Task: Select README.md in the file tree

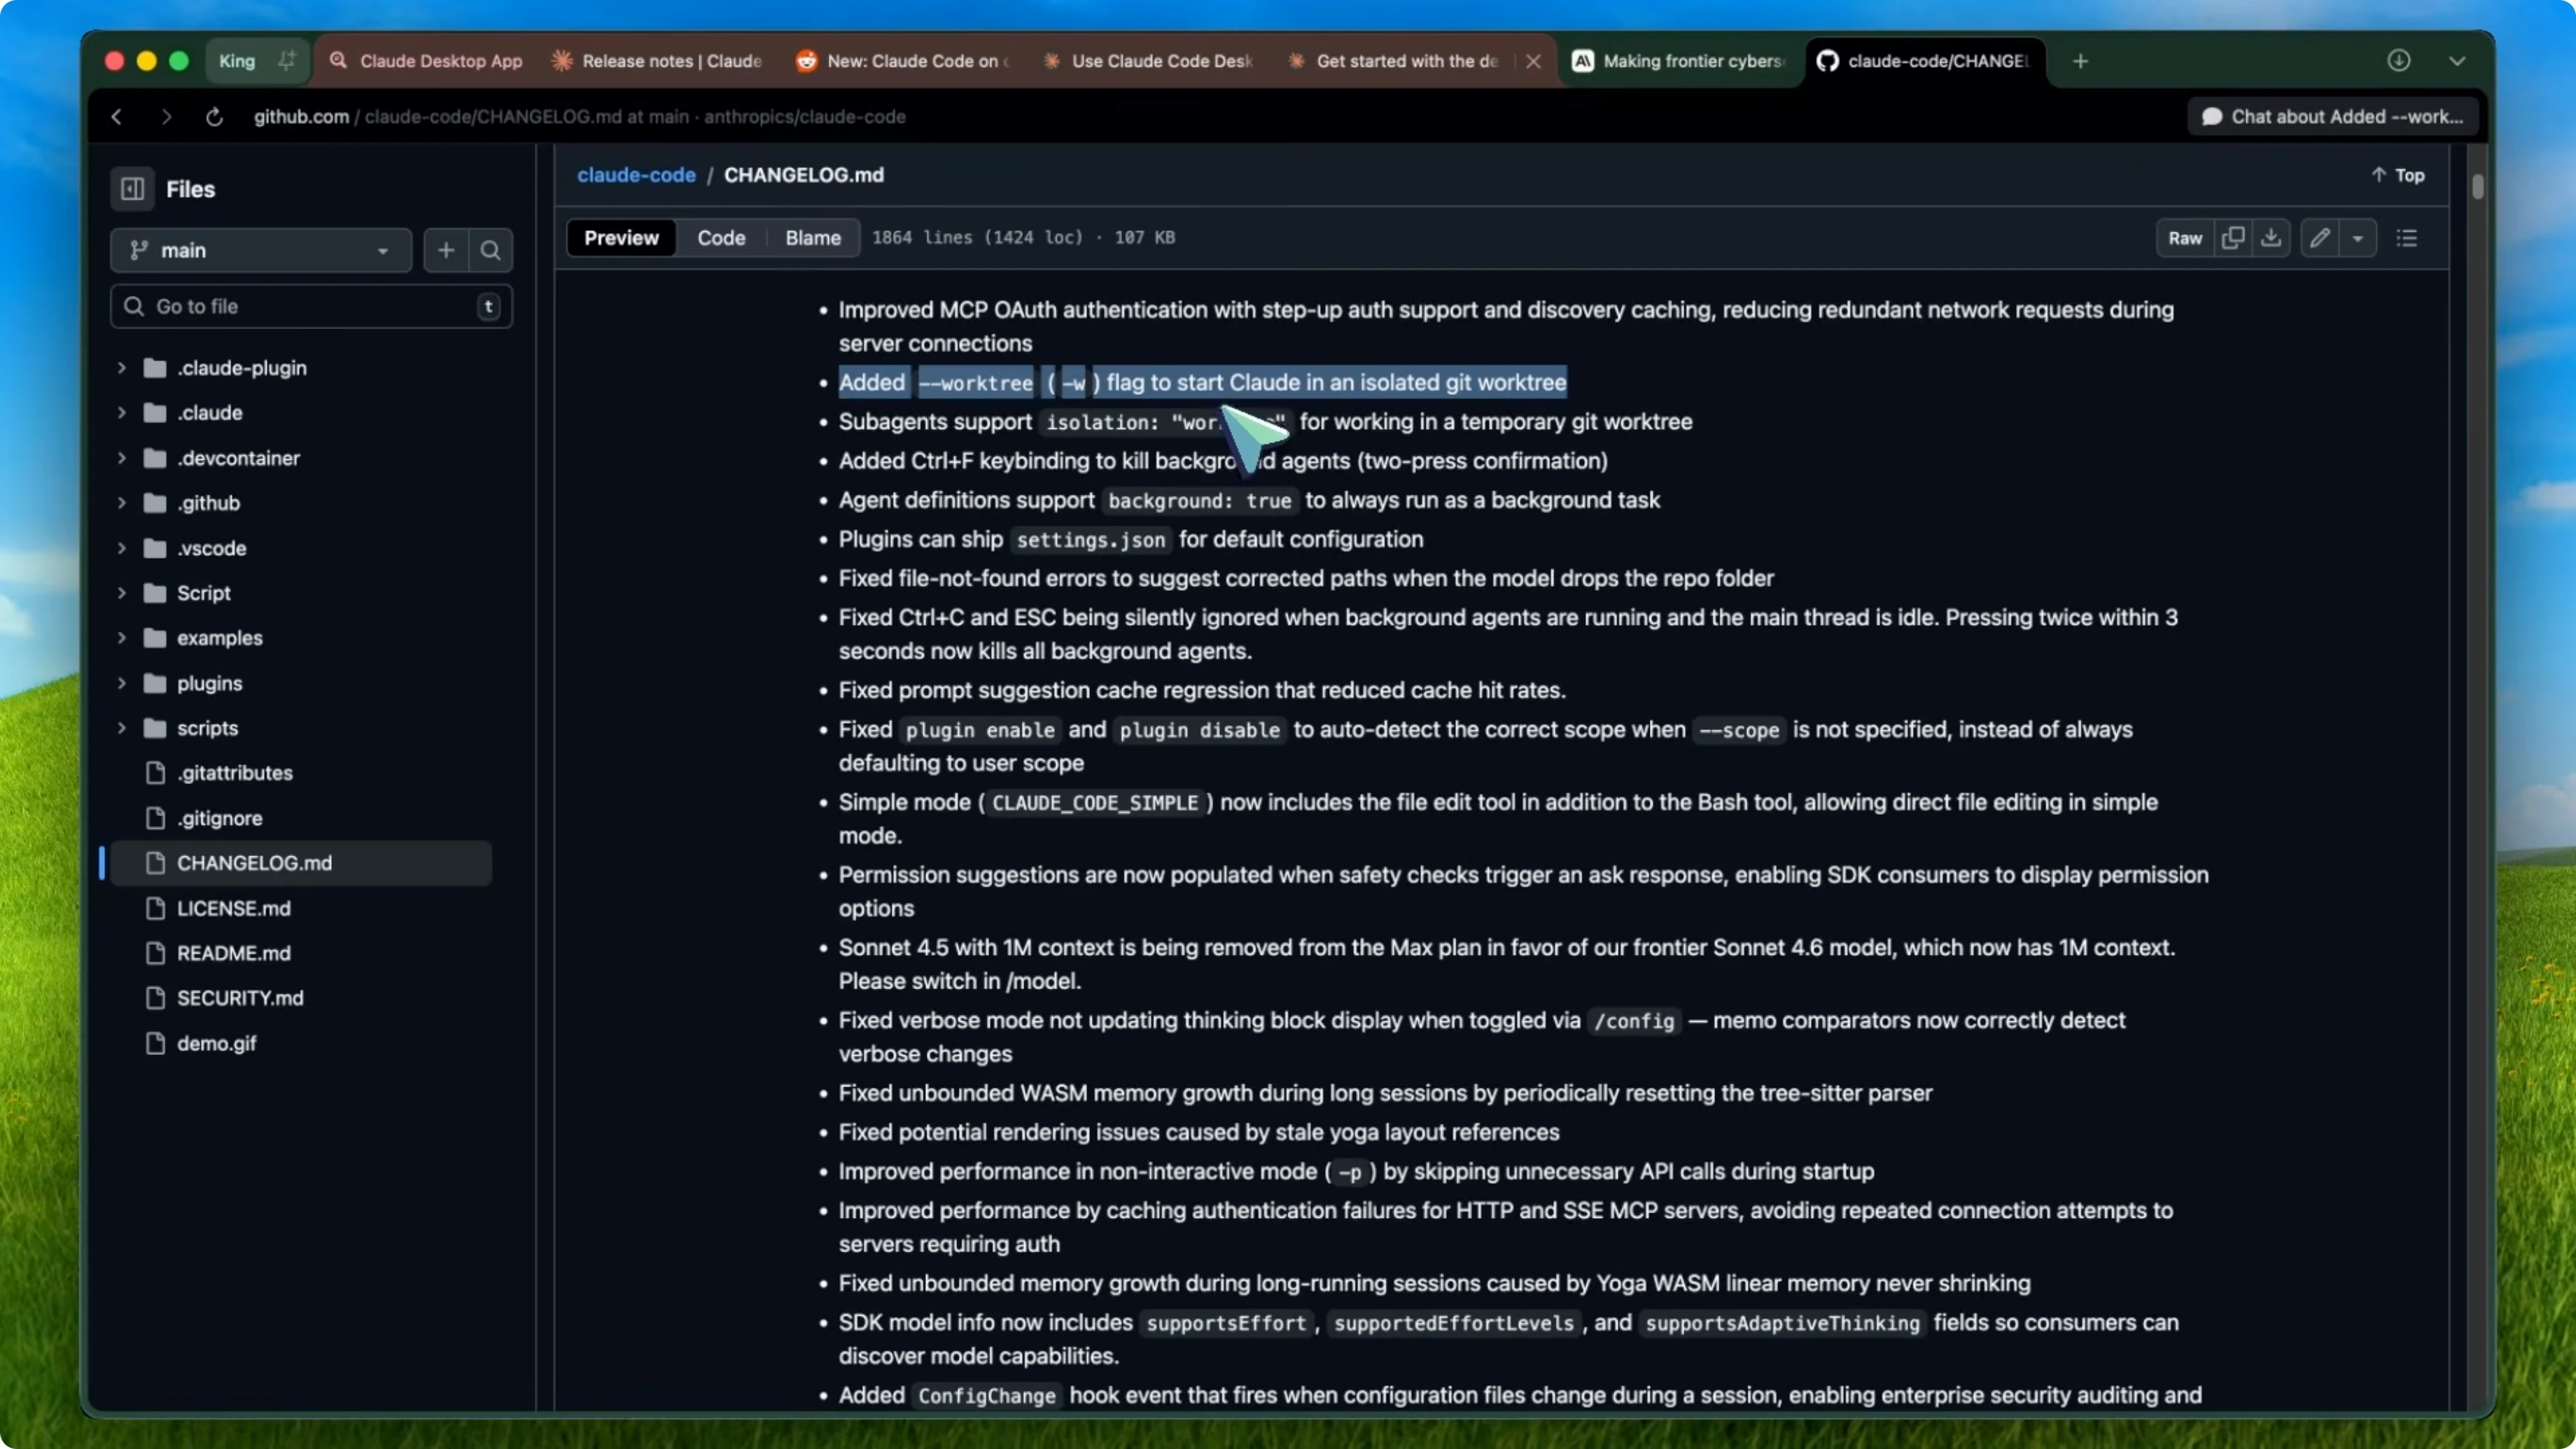Action: tap(234, 952)
